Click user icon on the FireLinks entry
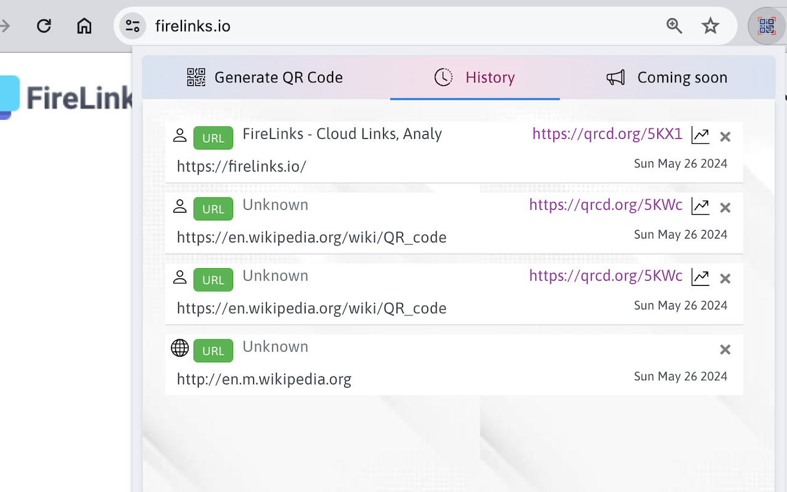 (x=180, y=135)
